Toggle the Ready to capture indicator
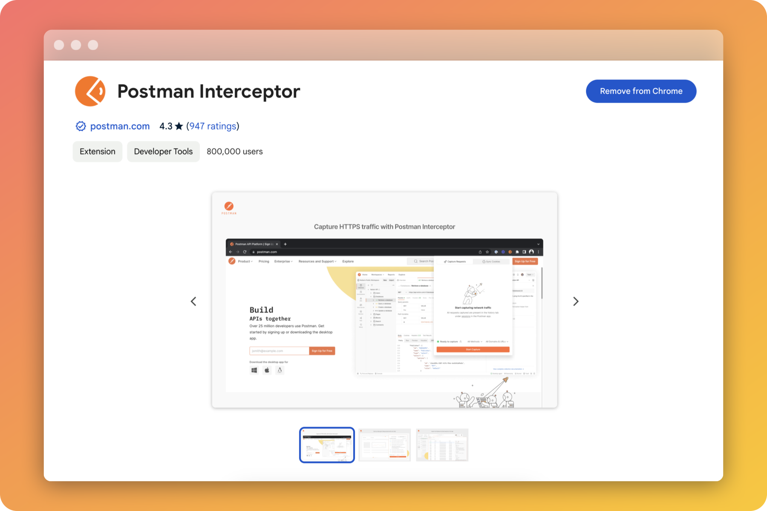Screen dimensions: 767x511 [448, 342]
